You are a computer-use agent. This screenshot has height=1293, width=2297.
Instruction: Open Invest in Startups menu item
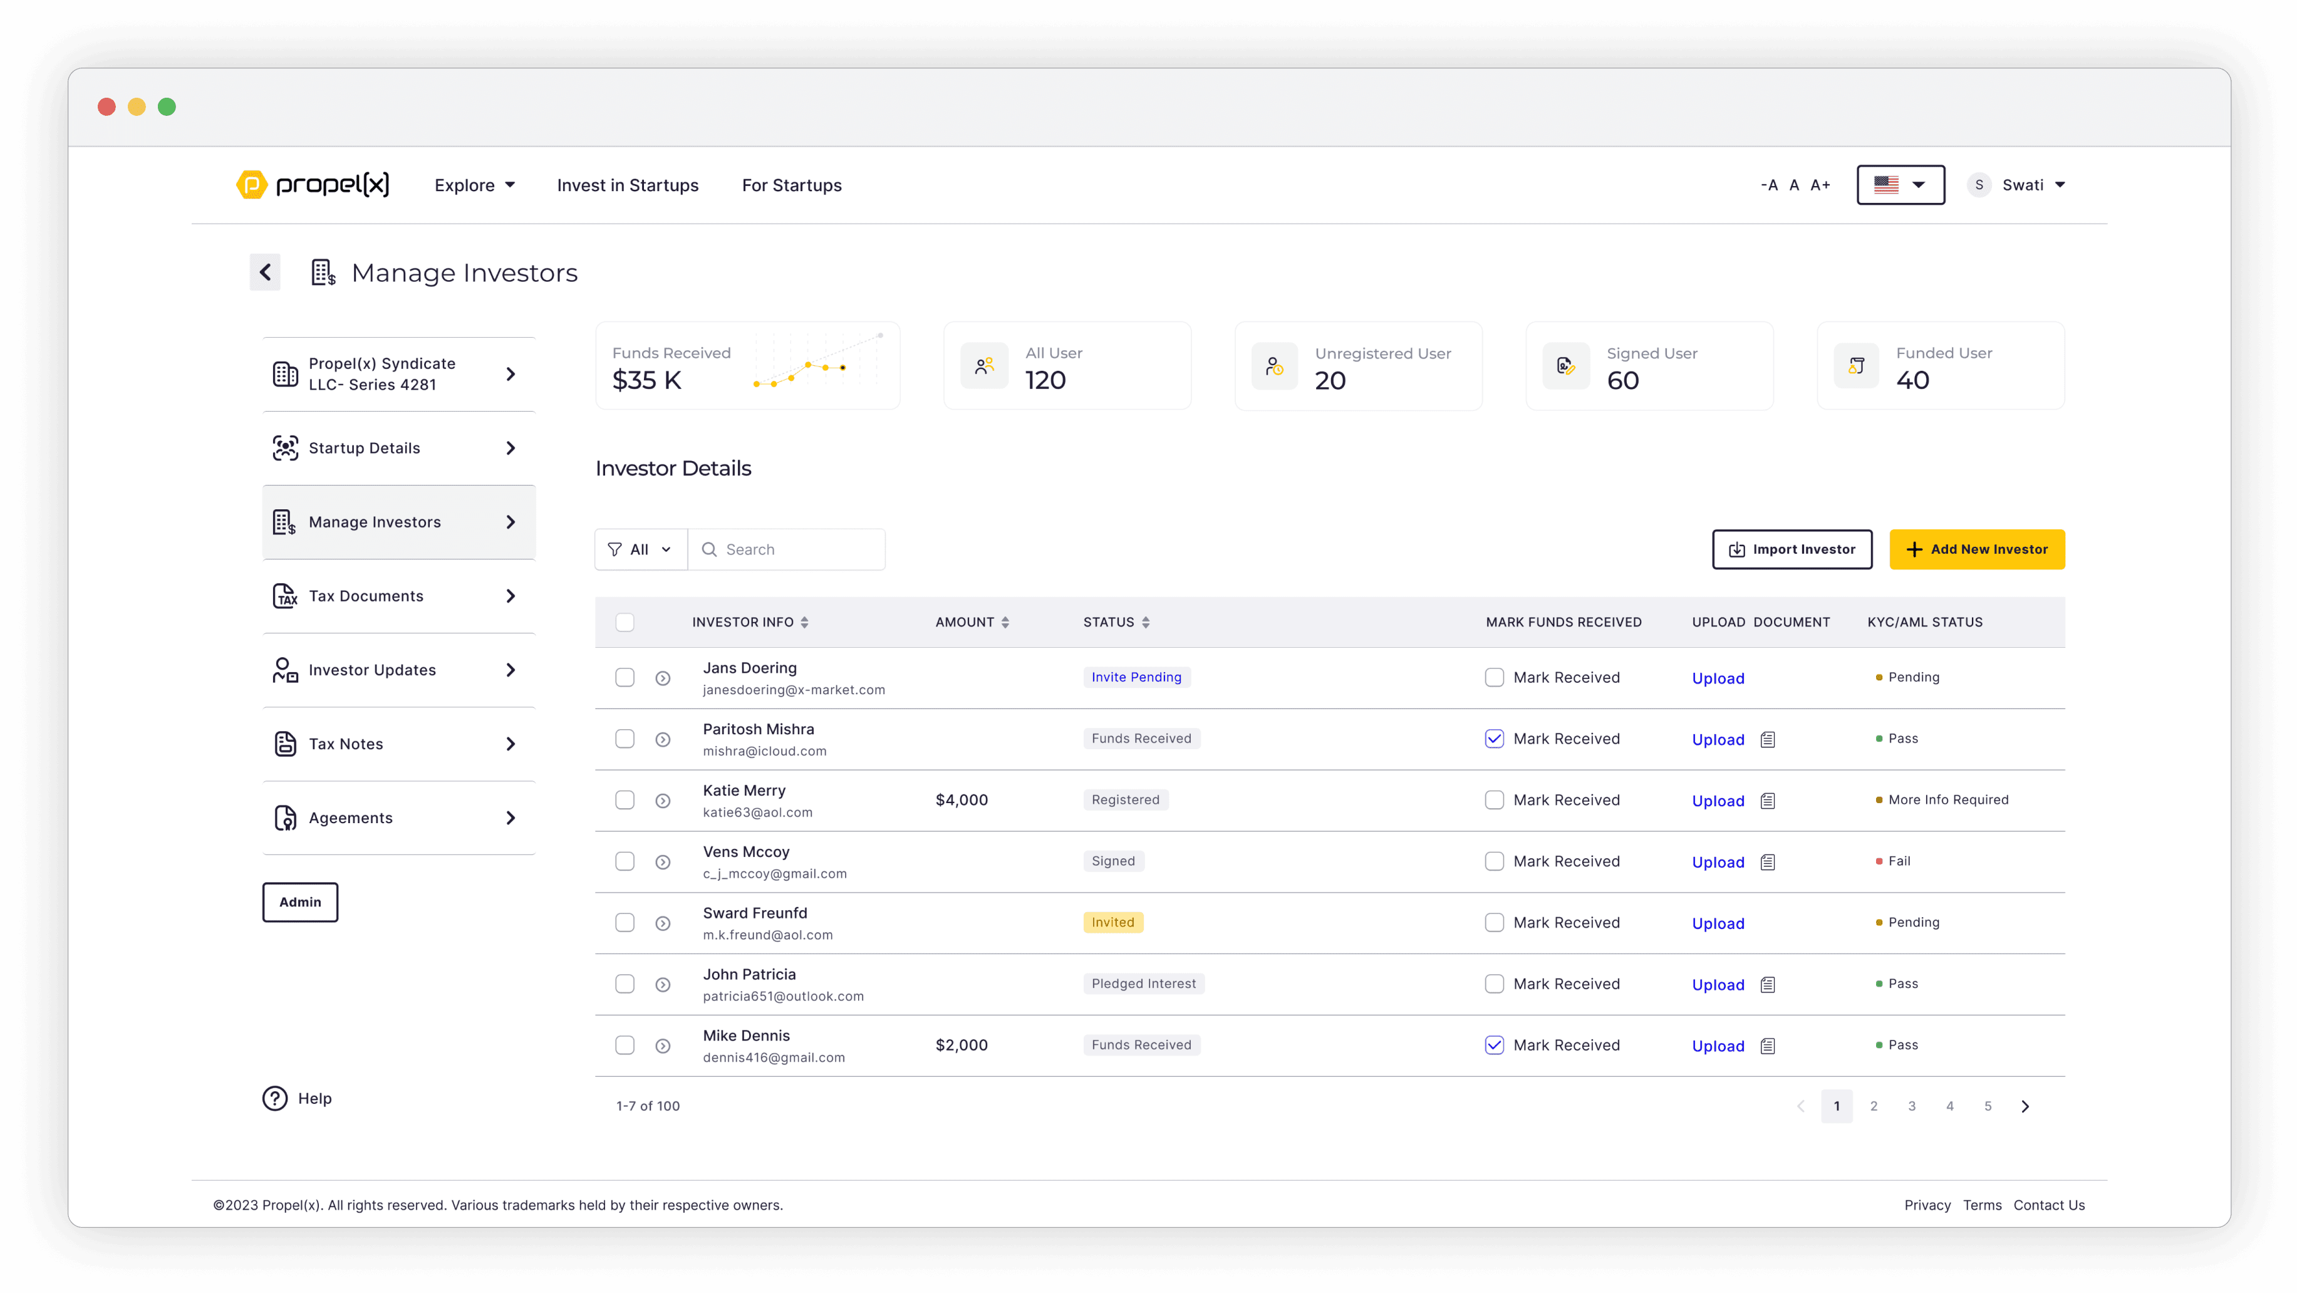pos(628,185)
